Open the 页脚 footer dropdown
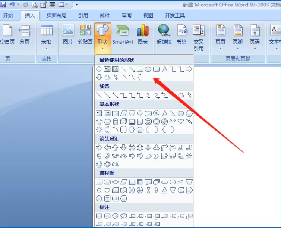The image size is (281, 228). click(x=238, y=37)
